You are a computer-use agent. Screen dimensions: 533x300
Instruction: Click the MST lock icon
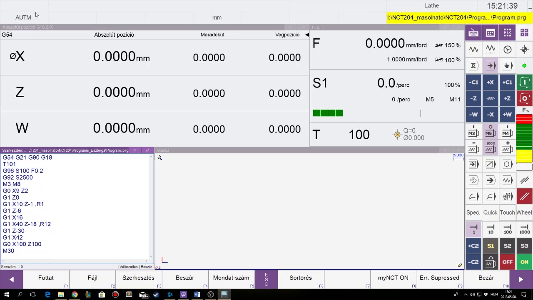point(507,196)
